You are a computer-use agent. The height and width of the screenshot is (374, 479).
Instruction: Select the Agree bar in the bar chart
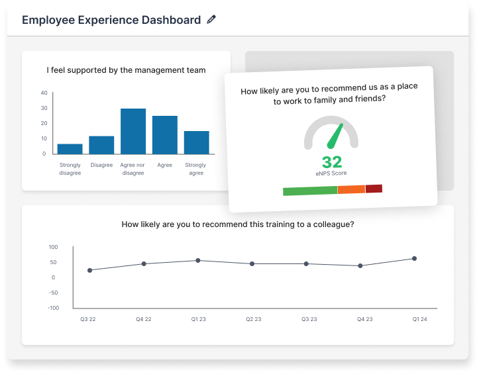165,135
